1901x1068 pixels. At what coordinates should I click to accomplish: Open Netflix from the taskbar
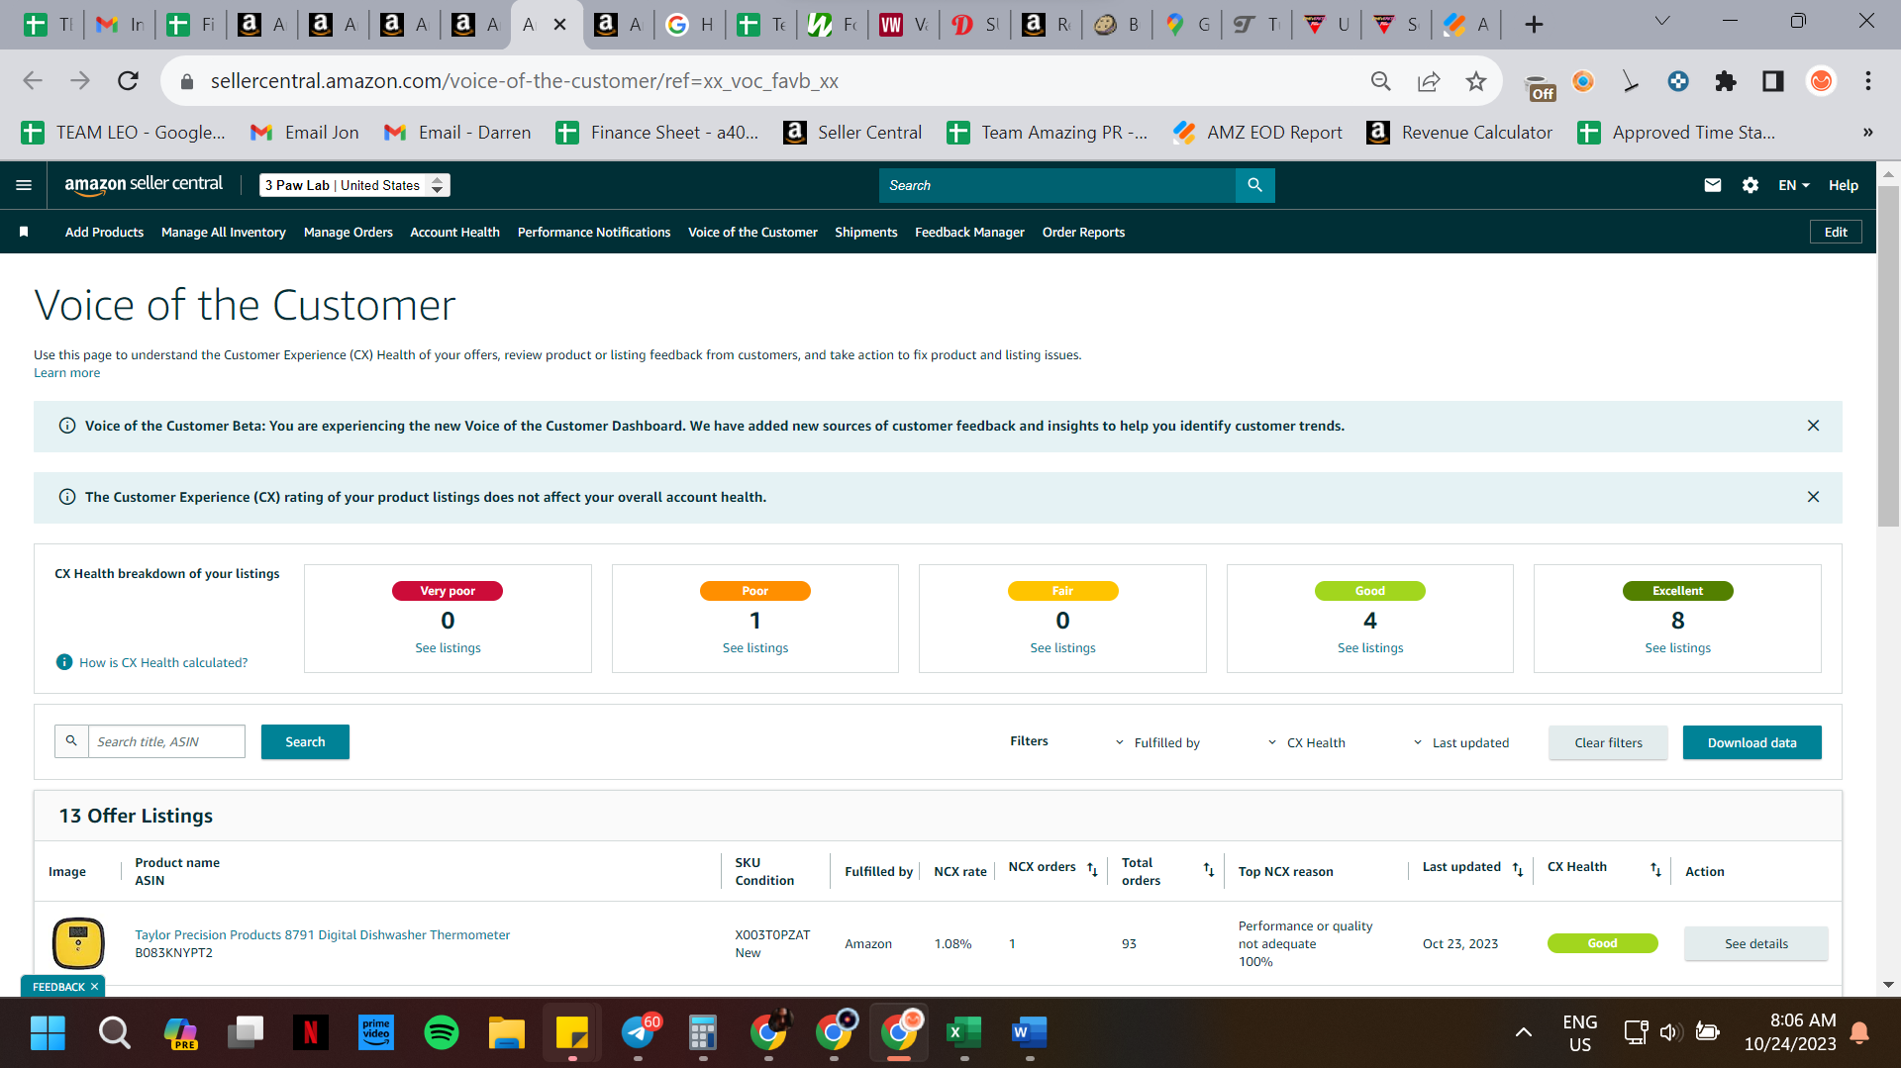pos(311,1033)
